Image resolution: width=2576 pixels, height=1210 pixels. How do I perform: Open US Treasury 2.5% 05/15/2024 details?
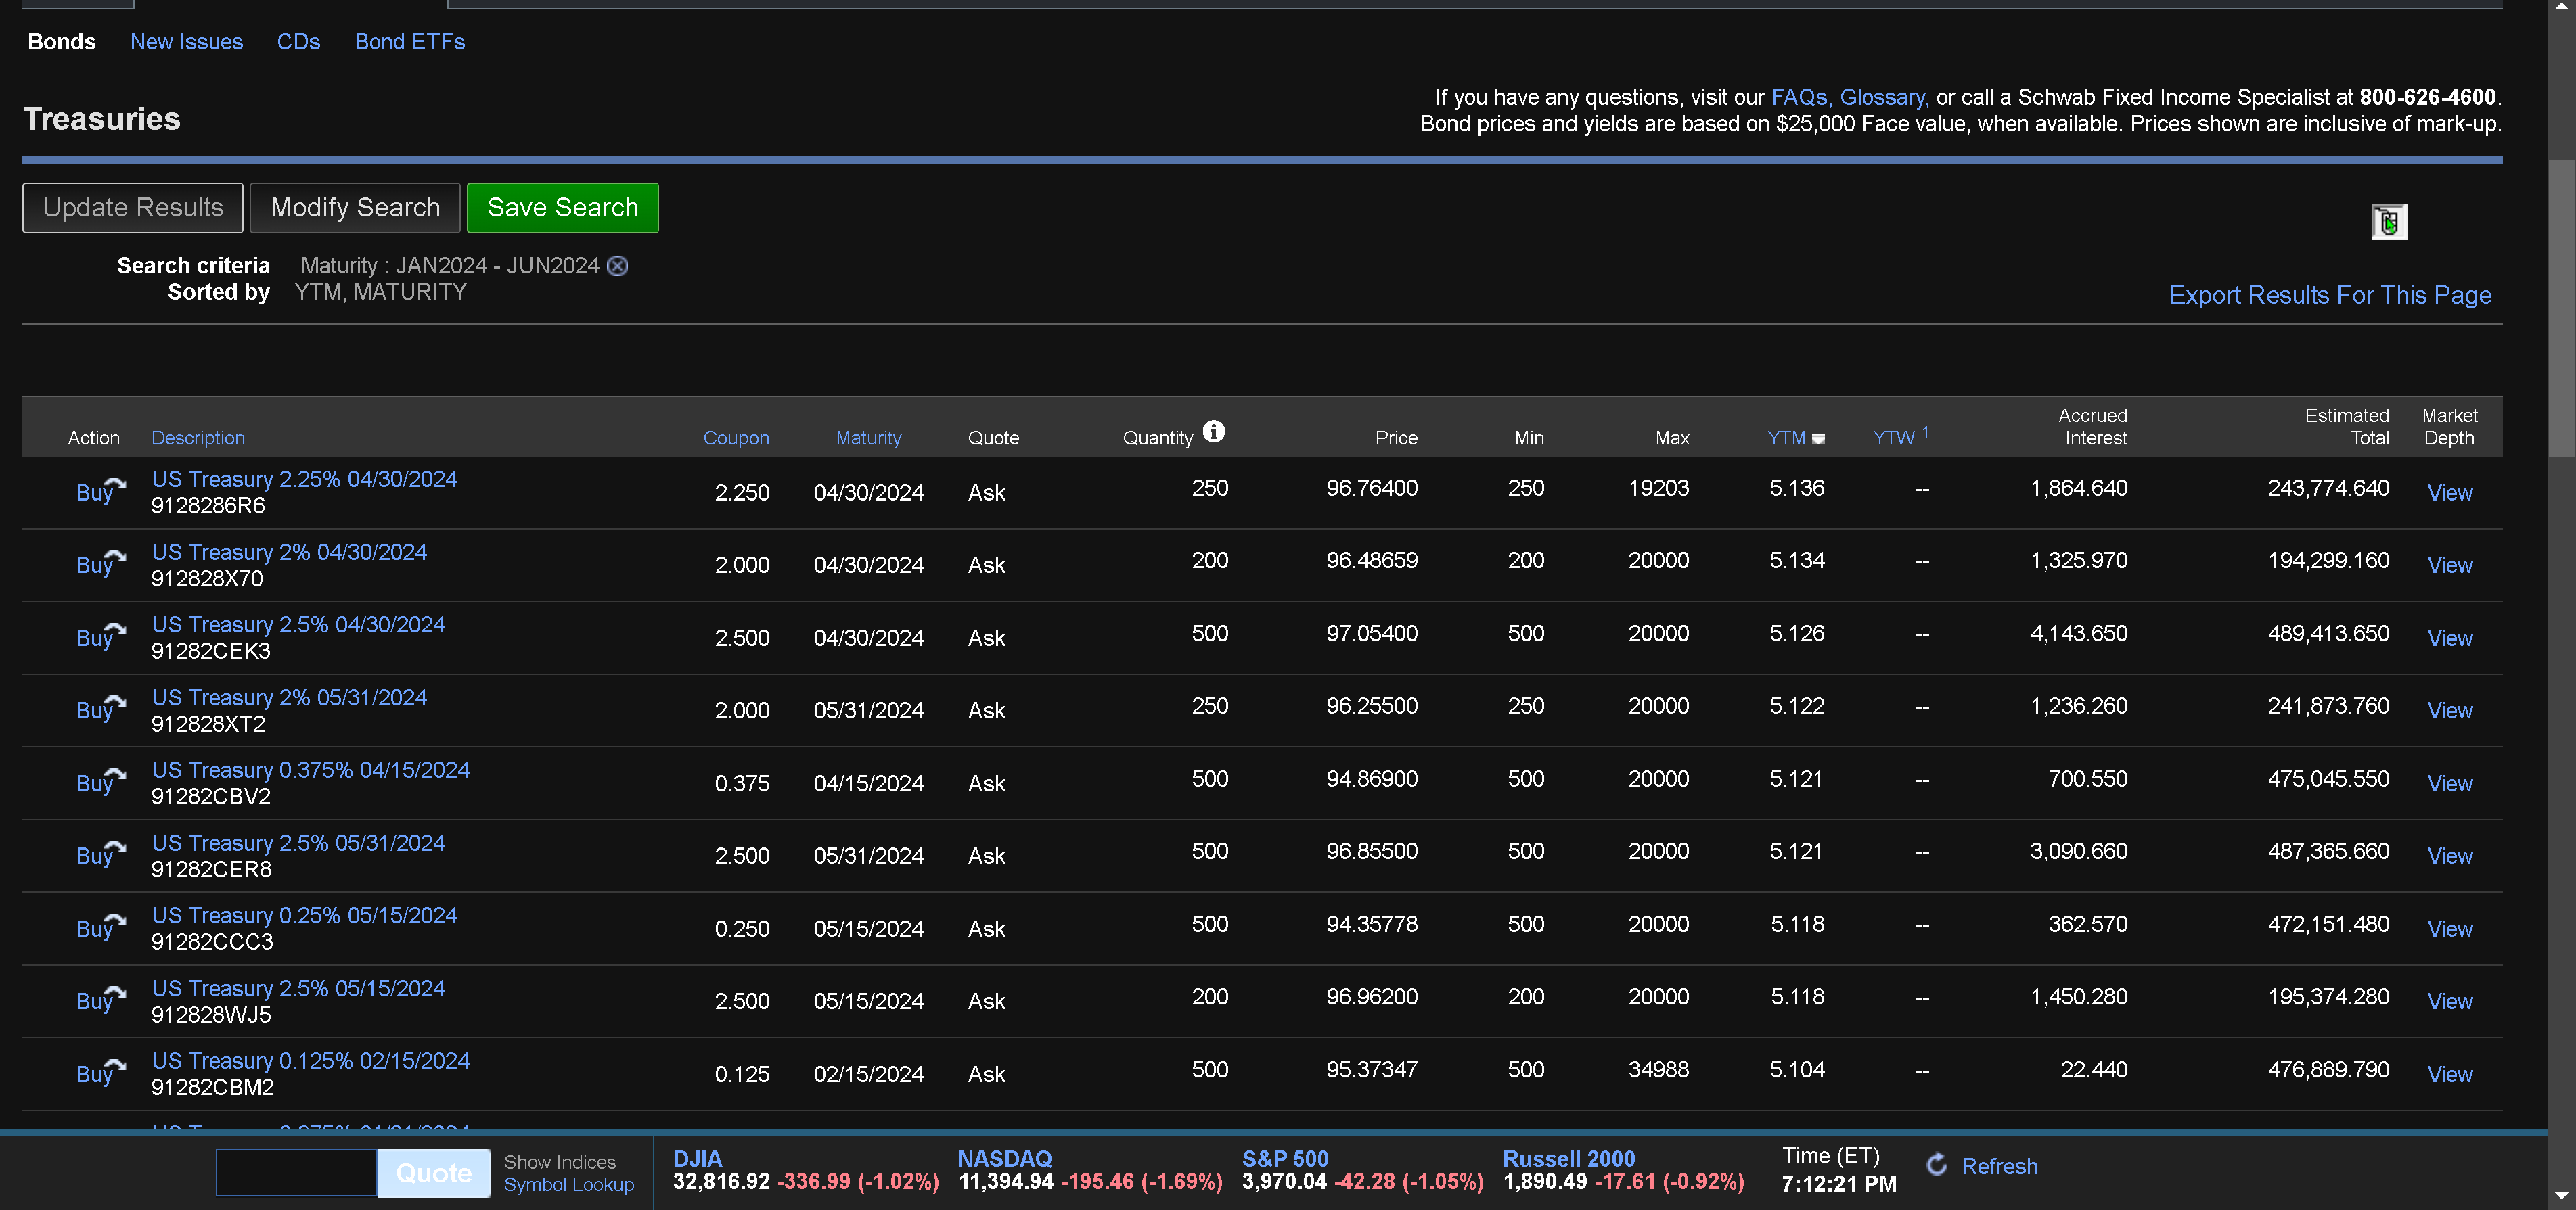pyautogui.click(x=298, y=988)
